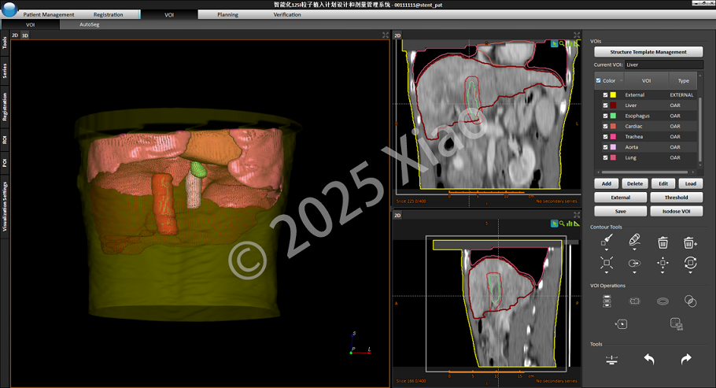716x388 pixels.
Task: Expand the rotate tool dropdown arrow
Action: tap(690, 272)
